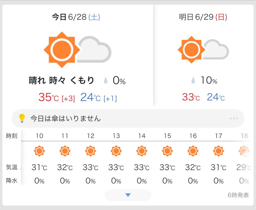Viewport: 256px width, 210px height.
Task: Switch to the tomorrow 6/29 forecast tab
Action: (x=203, y=17)
